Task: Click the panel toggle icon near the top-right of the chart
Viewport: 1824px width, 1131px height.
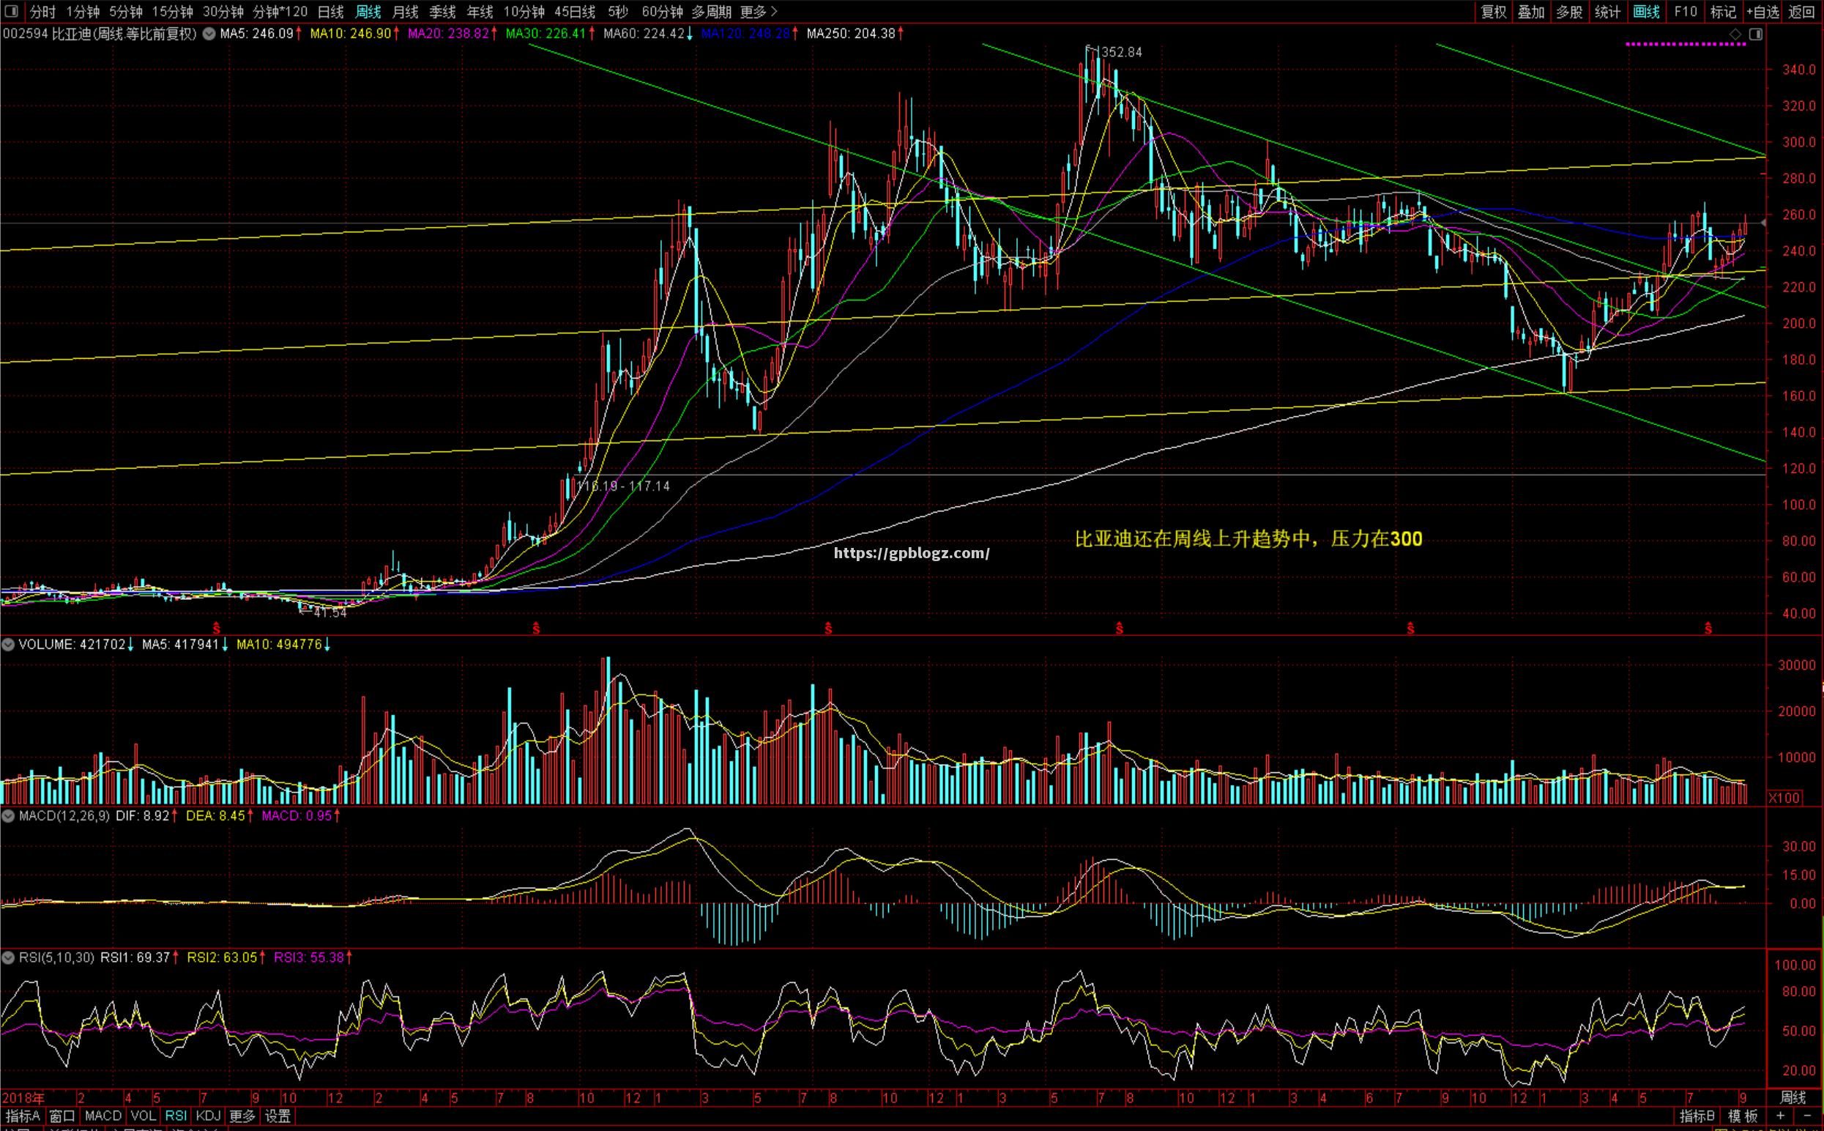Action: [x=1756, y=34]
